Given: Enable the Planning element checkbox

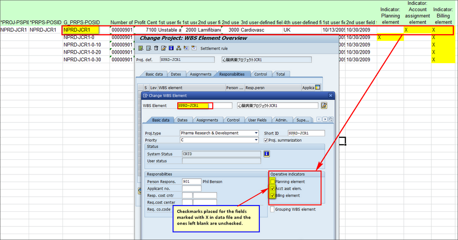Looking at the screenshot, I should click(272, 182).
